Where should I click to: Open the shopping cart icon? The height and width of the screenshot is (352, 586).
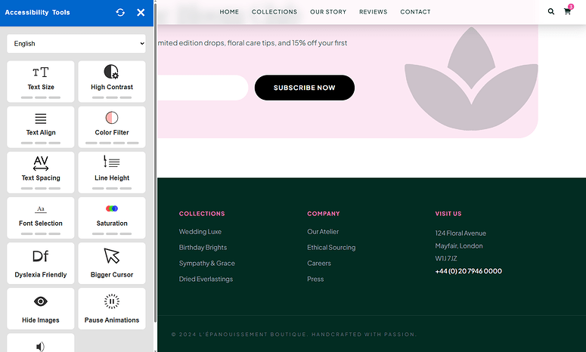(567, 12)
